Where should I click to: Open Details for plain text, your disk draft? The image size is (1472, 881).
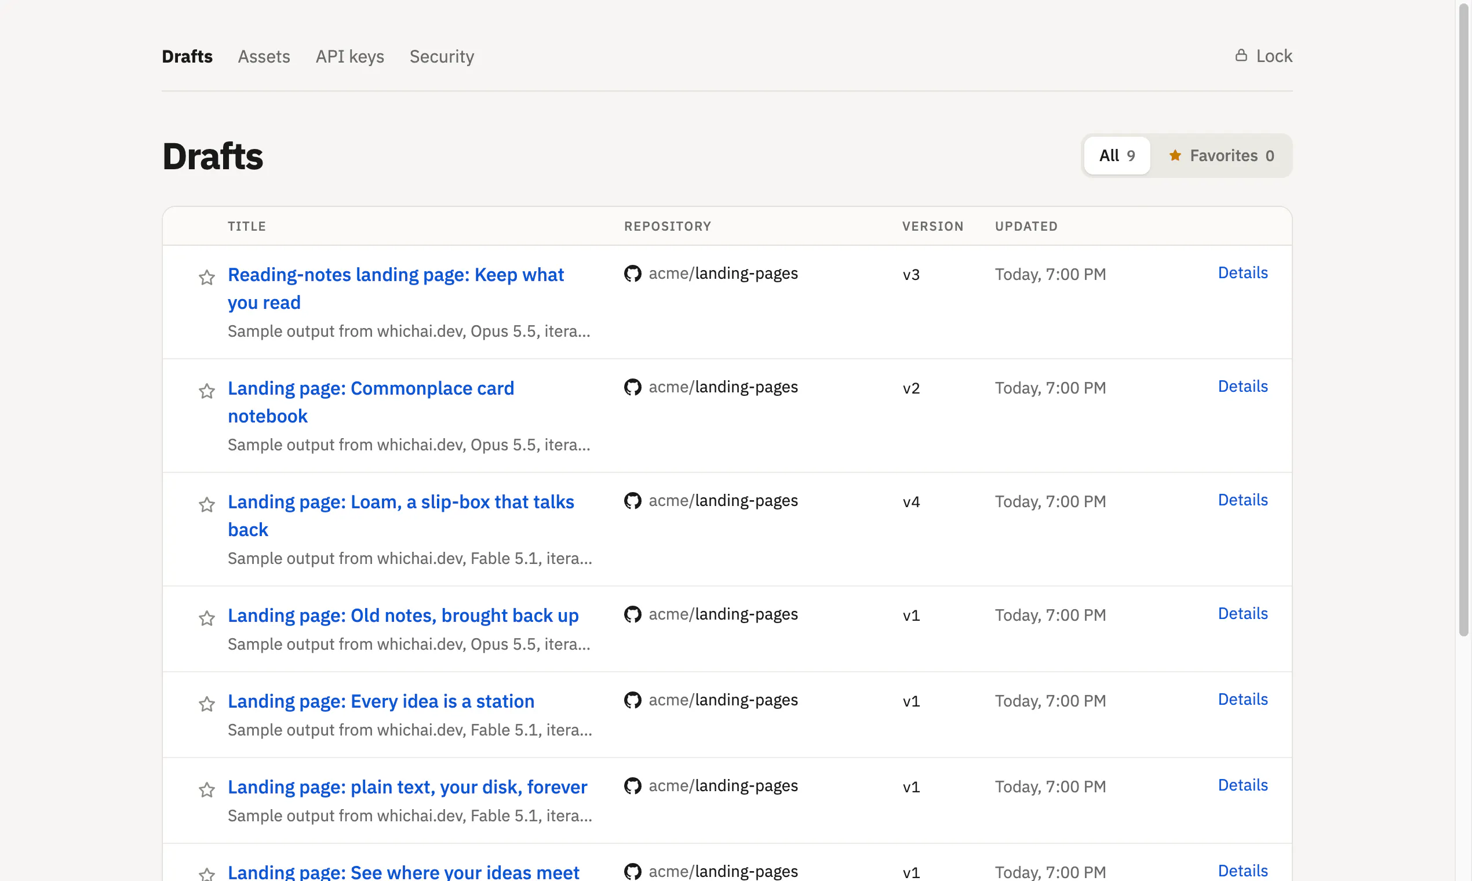(x=1243, y=785)
